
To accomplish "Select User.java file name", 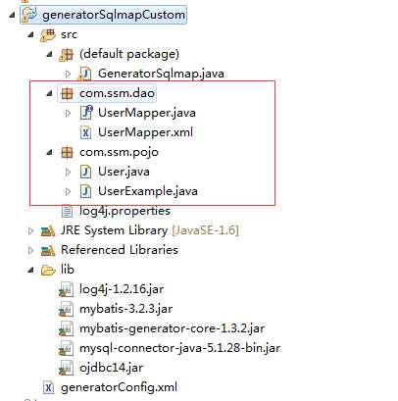I will coord(124,172).
